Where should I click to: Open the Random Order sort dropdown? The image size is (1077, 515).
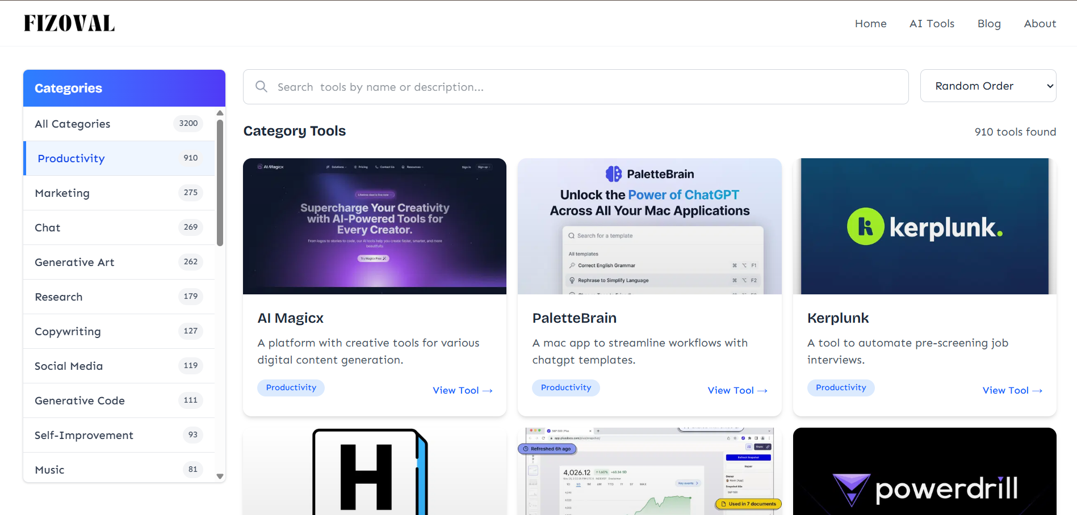tap(988, 86)
